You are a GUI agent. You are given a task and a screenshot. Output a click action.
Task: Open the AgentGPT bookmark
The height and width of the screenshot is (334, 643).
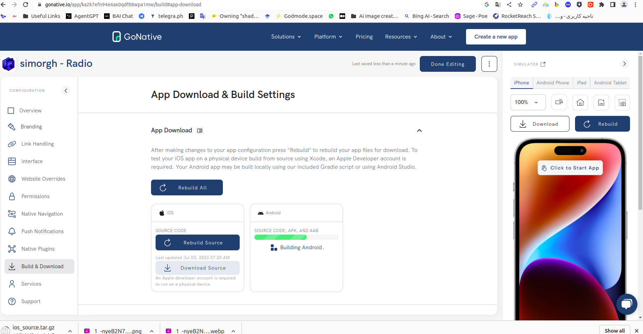point(82,16)
